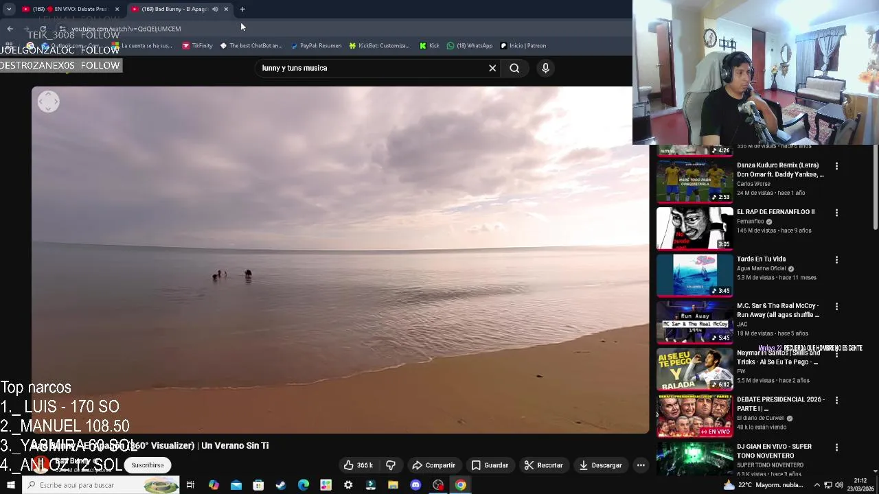Click the YouTube search magnifier button

pos(514,68)
